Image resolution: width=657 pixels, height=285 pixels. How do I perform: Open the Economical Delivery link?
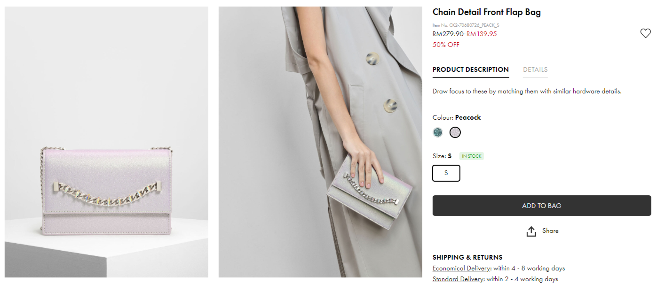pos(461,269)
